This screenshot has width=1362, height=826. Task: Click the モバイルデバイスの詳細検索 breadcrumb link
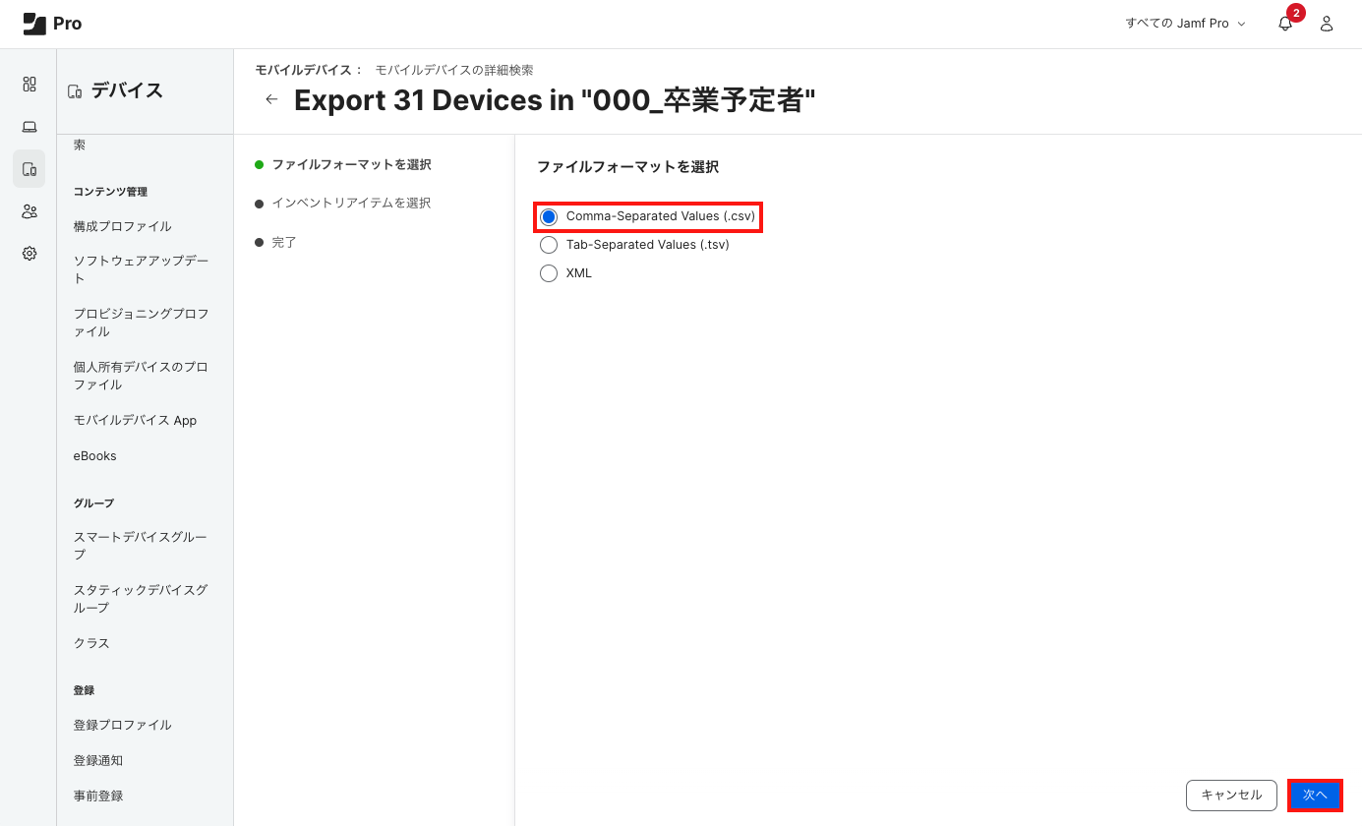tap(454, 70)
